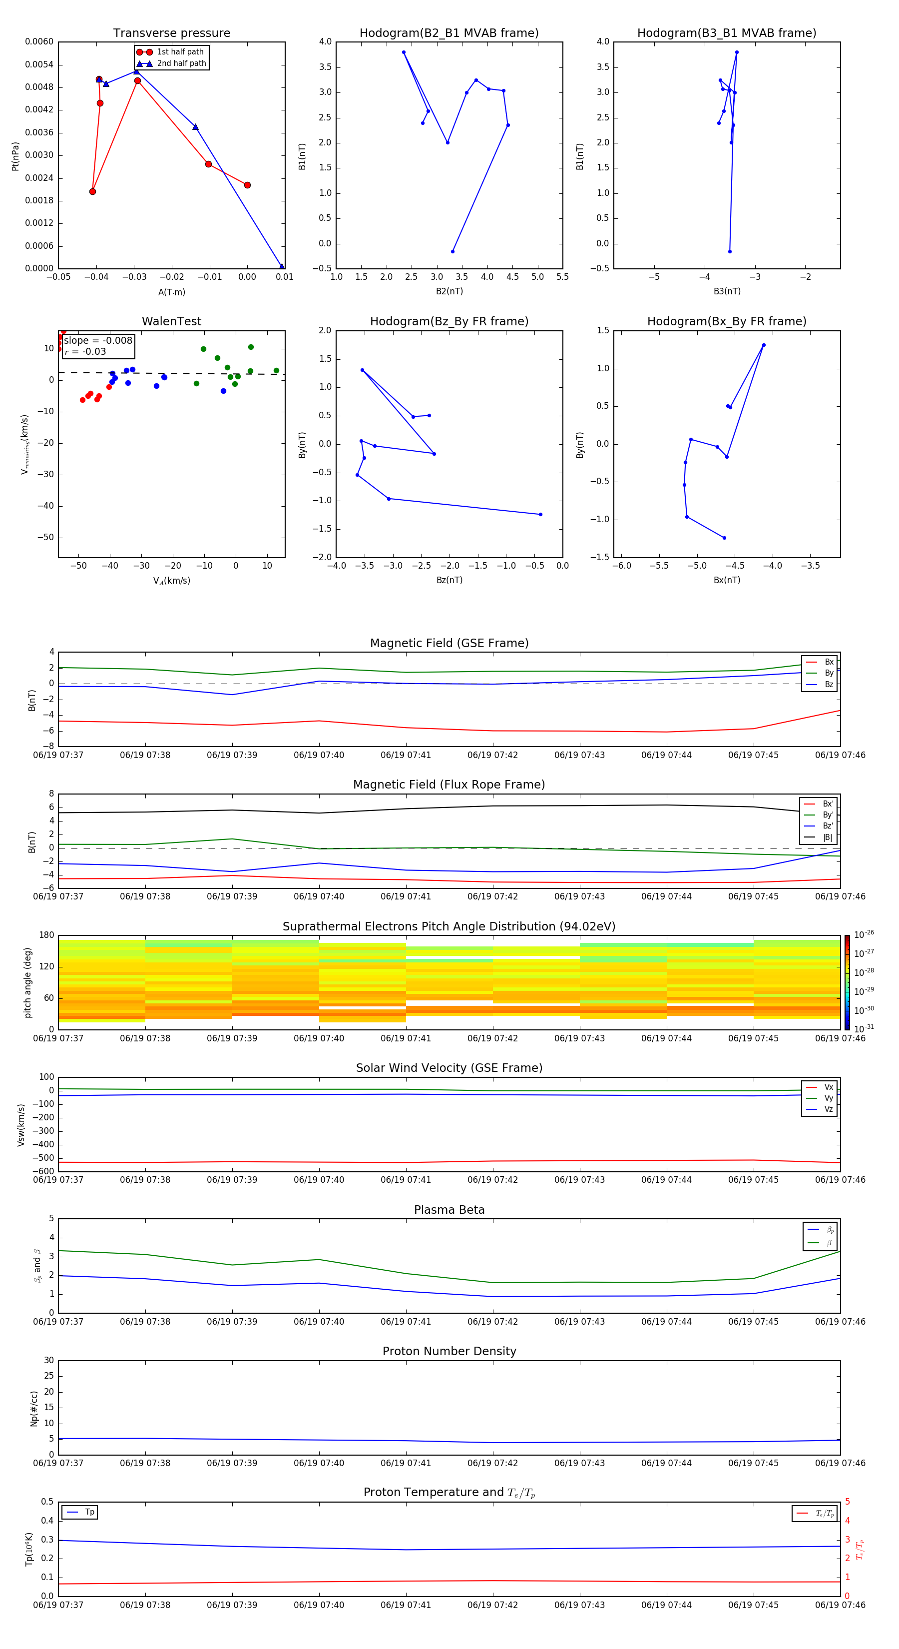This screenshot has height=1649, width=899.
Task: Click '2nd half path' legend entry
Action: pos(171,63)
